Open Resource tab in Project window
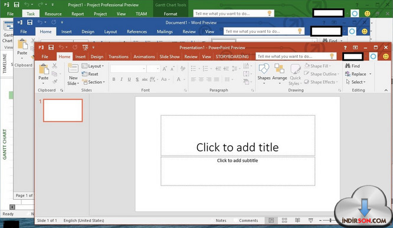Viewport: 393px width, 228px height. coord(53,14)
